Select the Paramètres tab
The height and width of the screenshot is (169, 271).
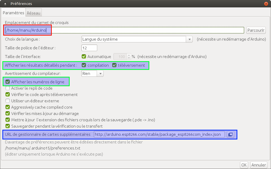pos(13,13)
